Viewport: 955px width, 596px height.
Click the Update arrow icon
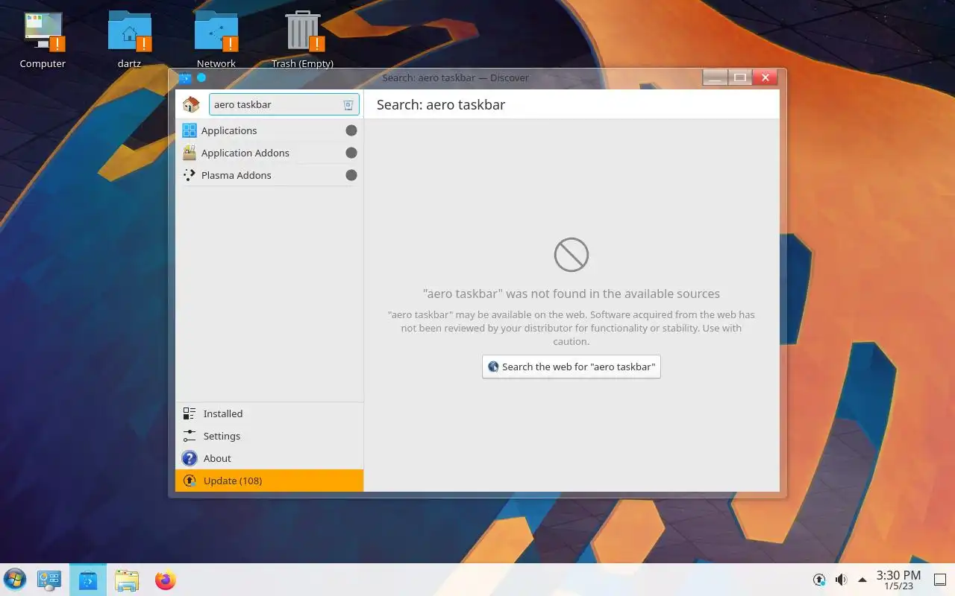[x=190, y=481]
